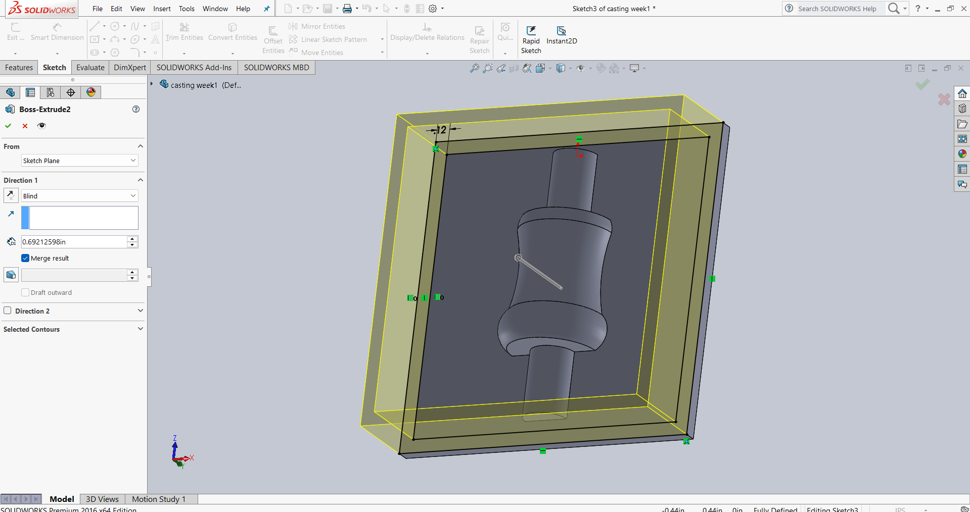Click the Print toolbar icon

(x=347, y=9)
